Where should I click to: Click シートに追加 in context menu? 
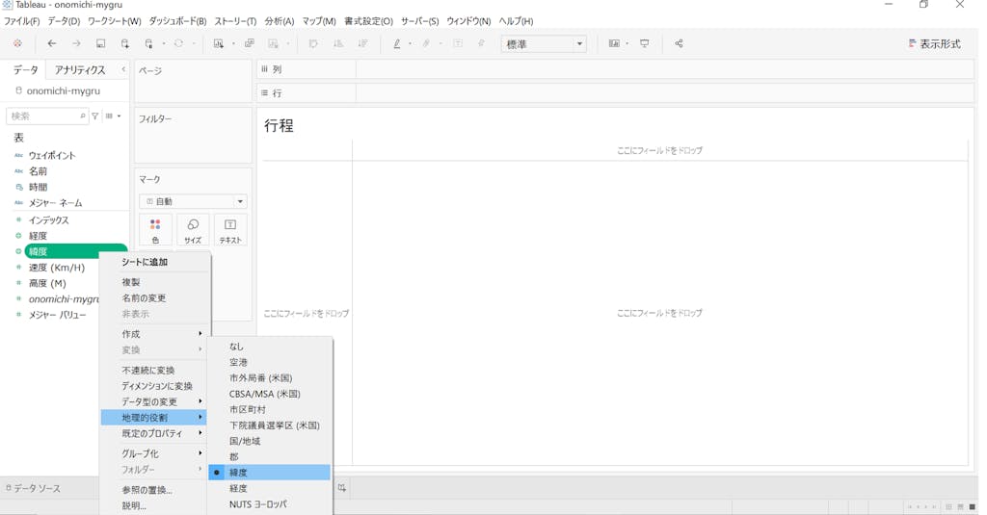click(x=145, y=262)
